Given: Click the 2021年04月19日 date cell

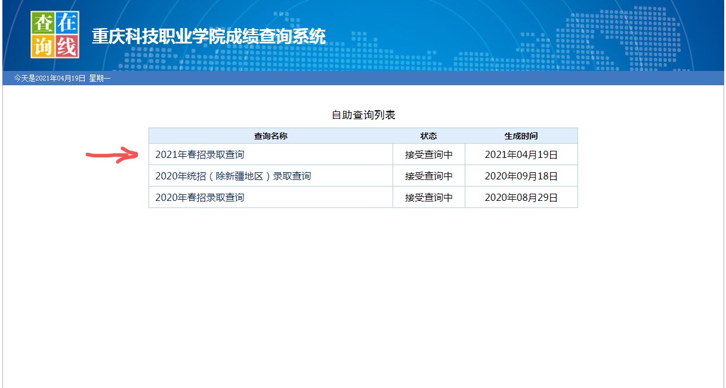Looking at the screenshot, I should point(521,154).
